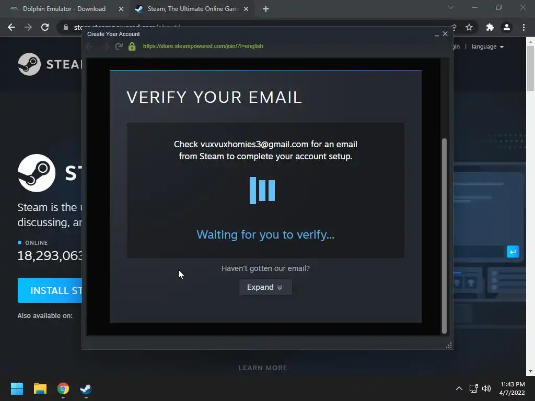The image size is (535, 401).
Task: Click the reload icon in Create Your Account window
Action: [119, 46]
